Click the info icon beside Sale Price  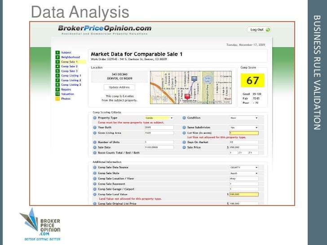click(184, 147)
